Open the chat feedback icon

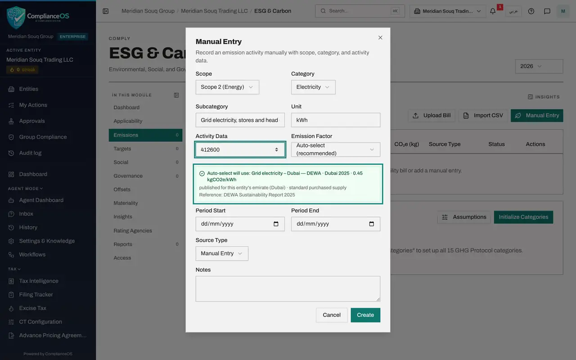click(x=547, y=11)
